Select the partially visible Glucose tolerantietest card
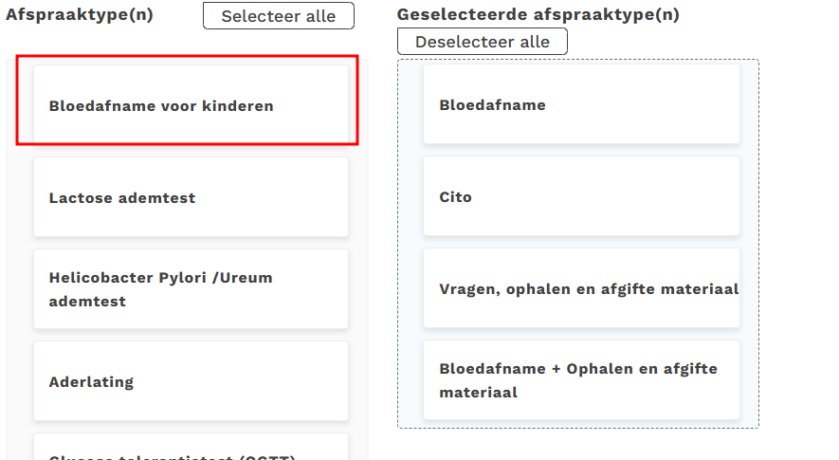This screenshot has height=460, width=839. click(x=191, y=450)
